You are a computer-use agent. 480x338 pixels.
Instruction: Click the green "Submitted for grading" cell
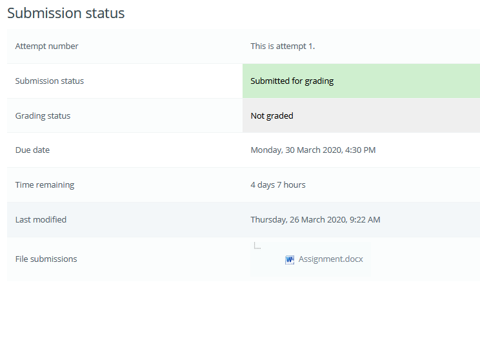[361, 81]
